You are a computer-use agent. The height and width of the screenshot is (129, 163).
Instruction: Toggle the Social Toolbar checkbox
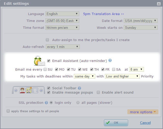tap(49, 88)
